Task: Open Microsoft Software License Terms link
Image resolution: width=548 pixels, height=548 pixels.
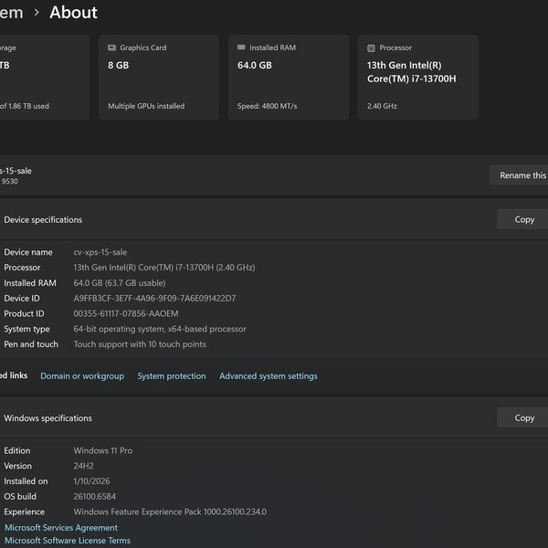Action: tap(67, 541)
